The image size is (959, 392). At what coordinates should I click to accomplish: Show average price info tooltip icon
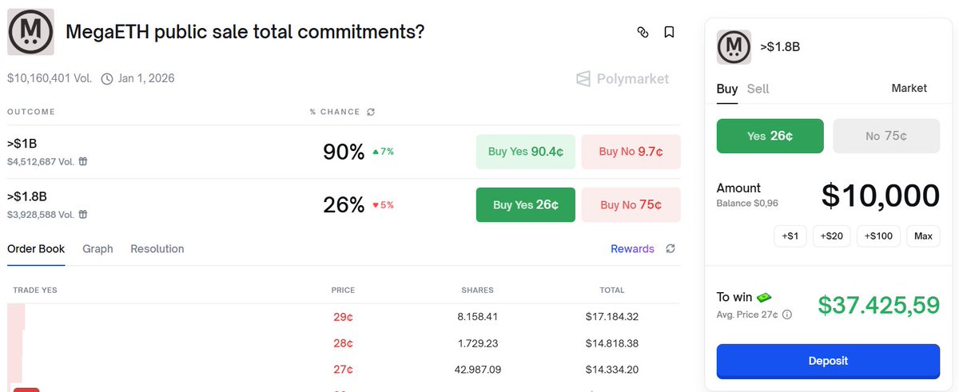(786, 315)
